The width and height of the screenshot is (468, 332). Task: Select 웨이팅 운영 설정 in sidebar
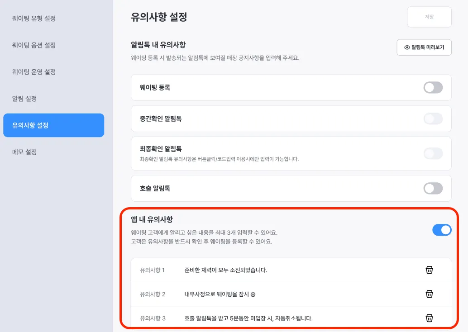[x=34, y=72]
